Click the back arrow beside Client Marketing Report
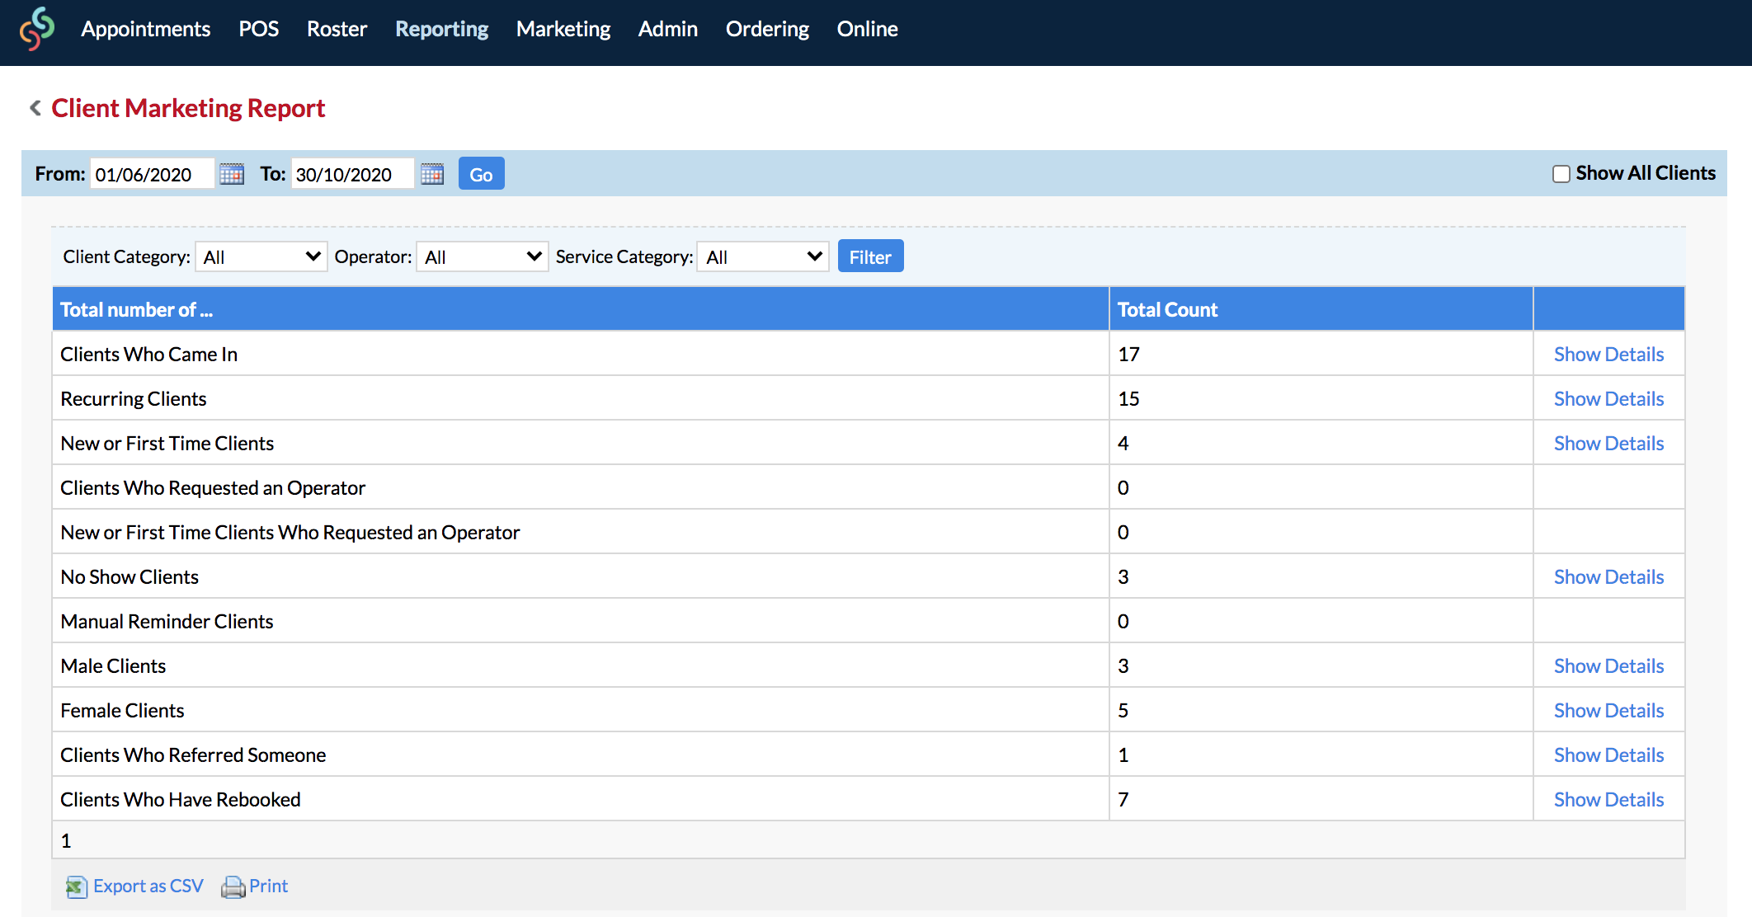The width and height of the screenshot is (1752, 917). click(x=35, y=108)
